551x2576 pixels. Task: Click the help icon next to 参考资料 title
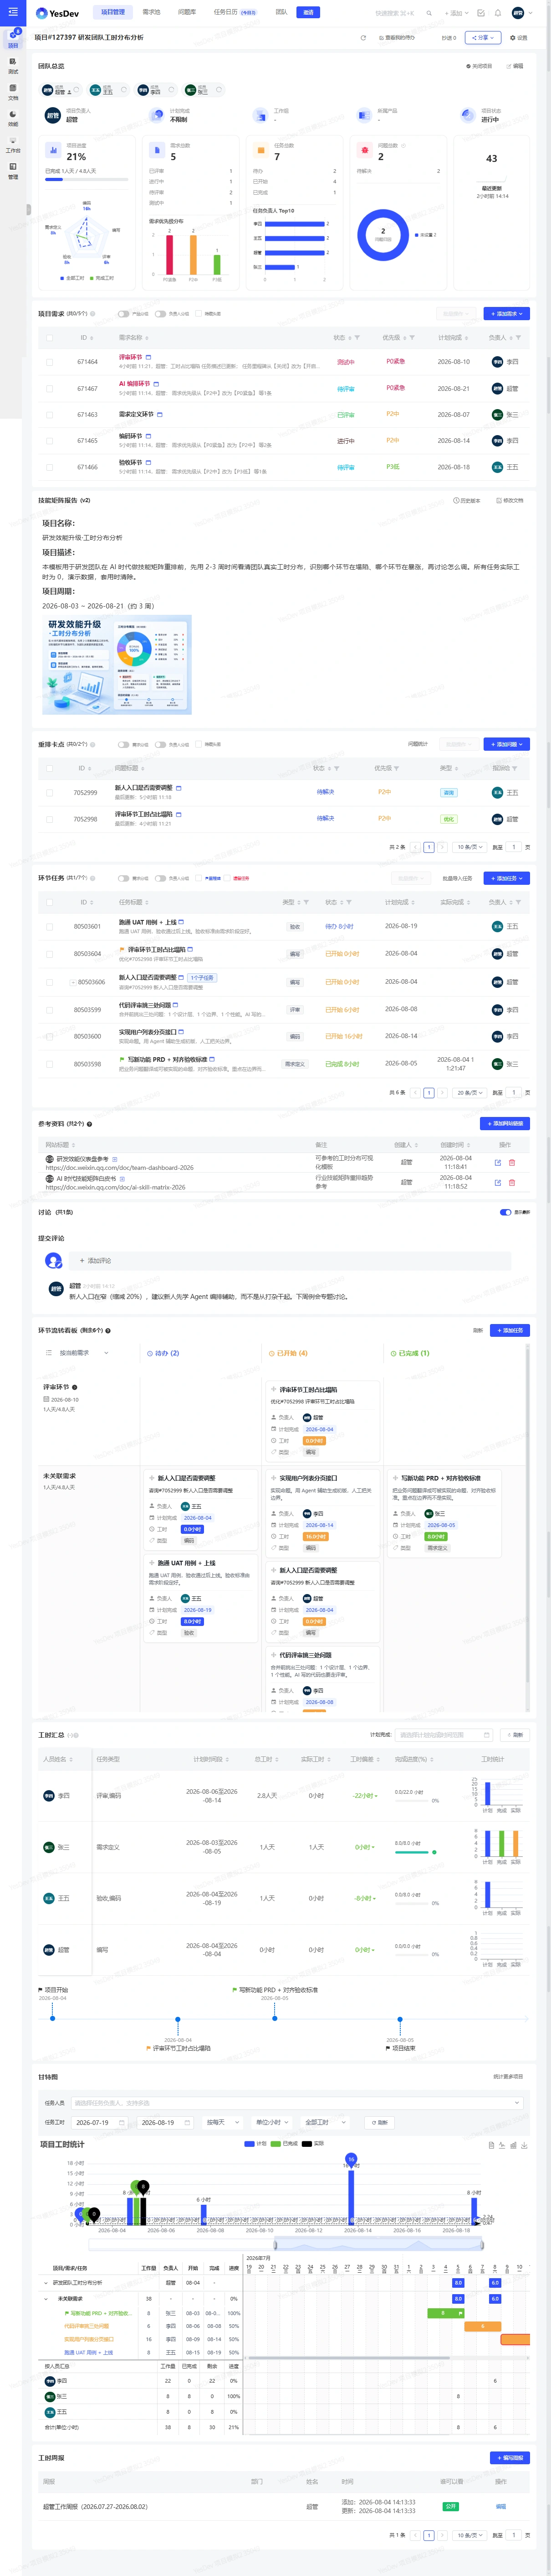tap(90, 1124)
